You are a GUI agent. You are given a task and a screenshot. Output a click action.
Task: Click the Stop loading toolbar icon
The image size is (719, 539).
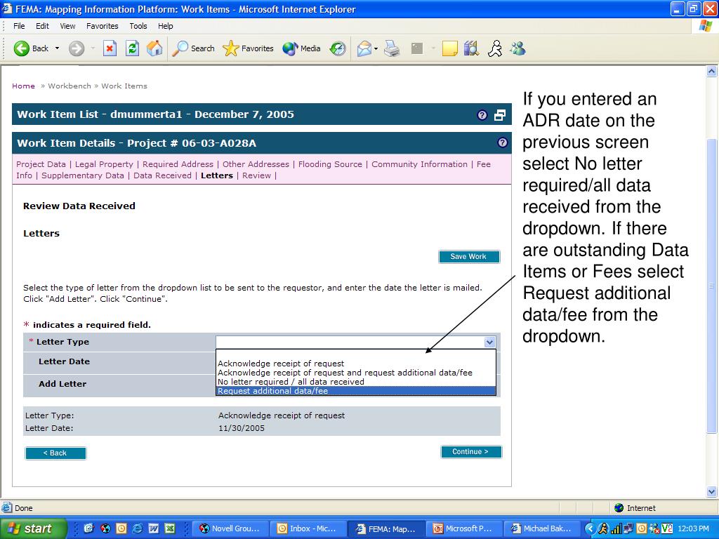click(110, 48)
